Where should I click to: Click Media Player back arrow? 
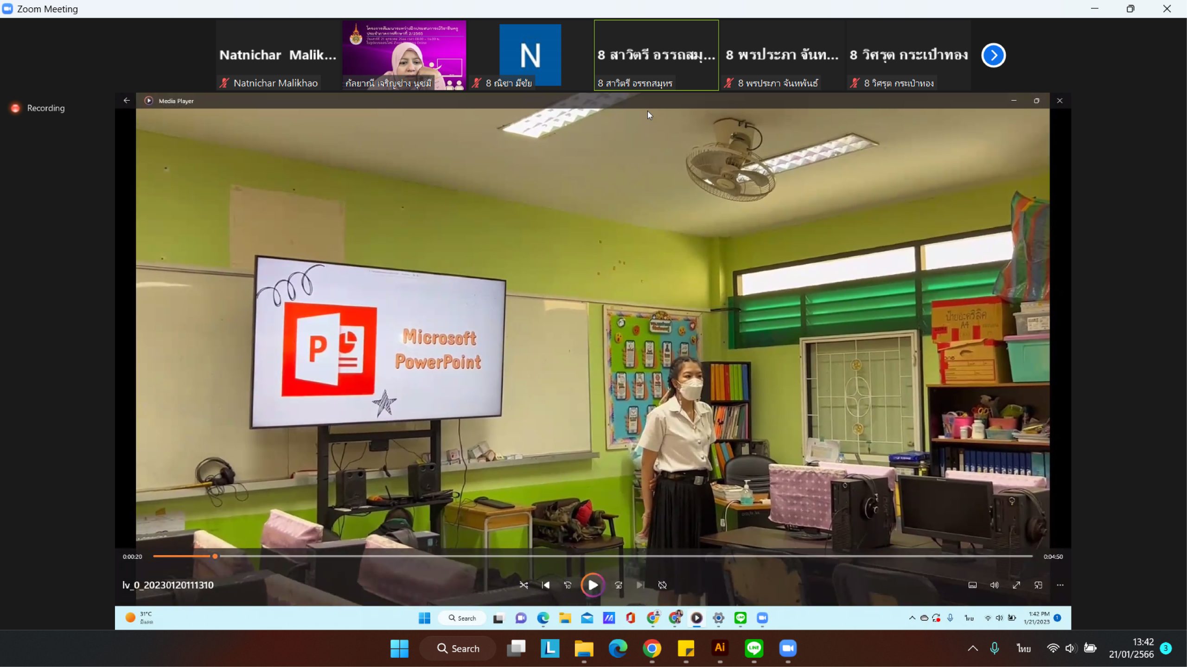click(x=127, y=101)
